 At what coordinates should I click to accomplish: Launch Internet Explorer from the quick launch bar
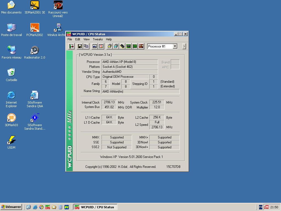point(35,207)
